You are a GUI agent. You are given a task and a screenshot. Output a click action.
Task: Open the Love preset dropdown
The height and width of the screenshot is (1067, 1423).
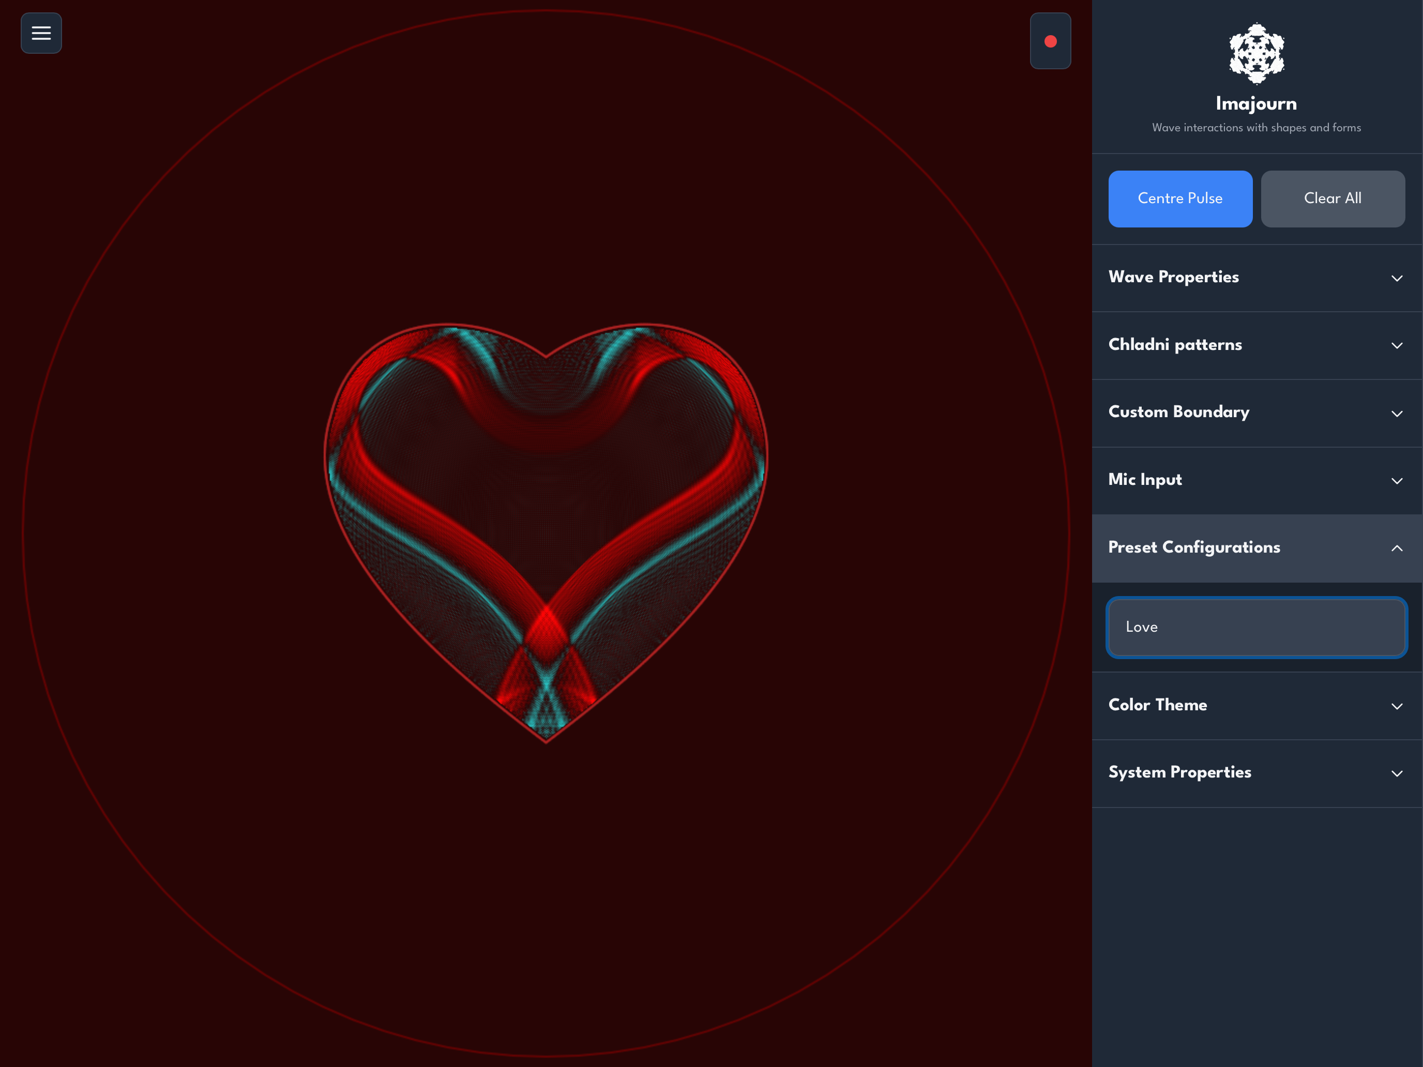(x=1257, y=627)
